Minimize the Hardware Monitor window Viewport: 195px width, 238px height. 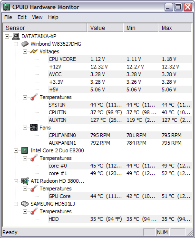point(168,7)
